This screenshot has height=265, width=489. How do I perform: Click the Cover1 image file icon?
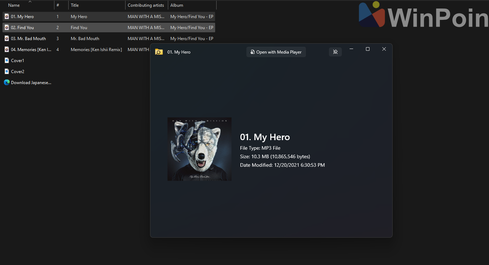7,61
